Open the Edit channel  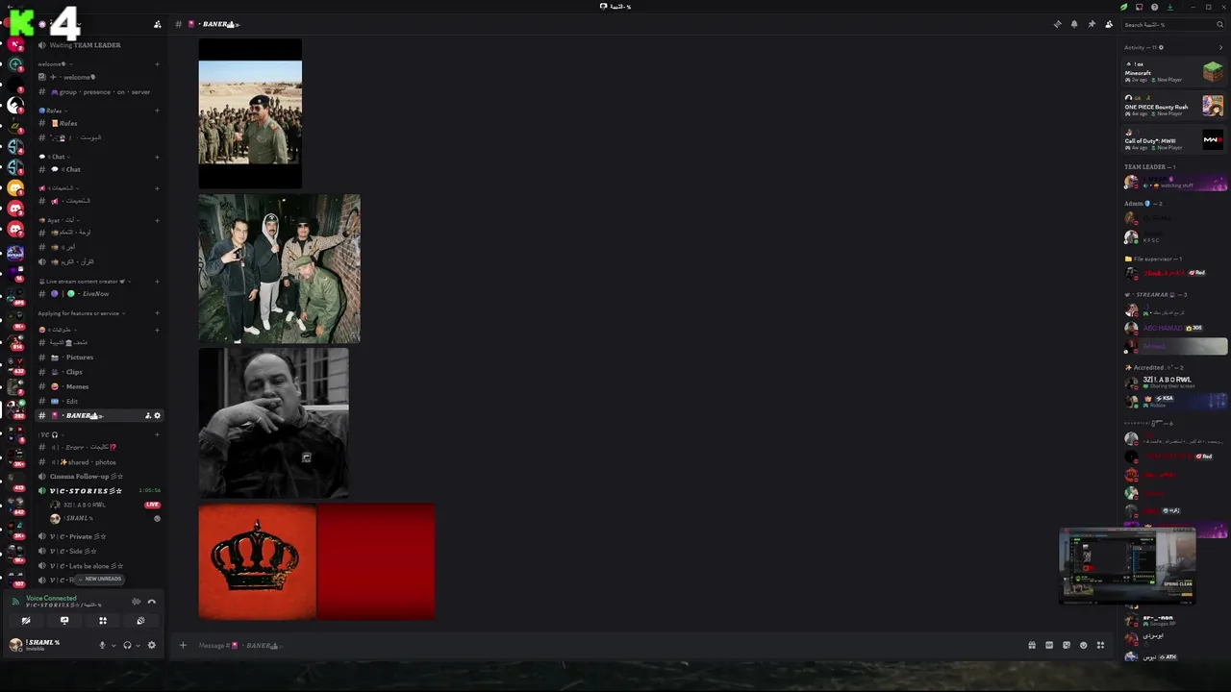click(x=99, y=401)
